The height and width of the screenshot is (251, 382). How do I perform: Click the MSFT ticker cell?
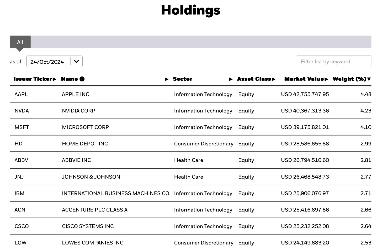point(22,127)
